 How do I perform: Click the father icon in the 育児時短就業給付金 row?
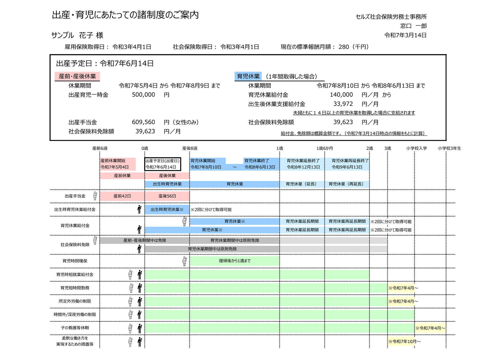pyautogui.click(x=140, y=275)
